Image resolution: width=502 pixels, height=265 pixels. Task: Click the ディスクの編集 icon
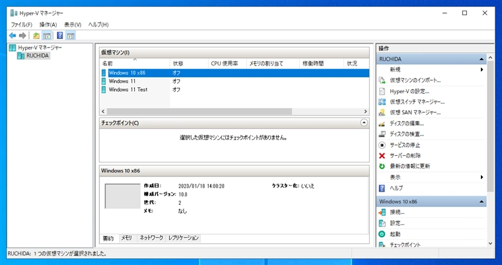(x=382, y=124)
